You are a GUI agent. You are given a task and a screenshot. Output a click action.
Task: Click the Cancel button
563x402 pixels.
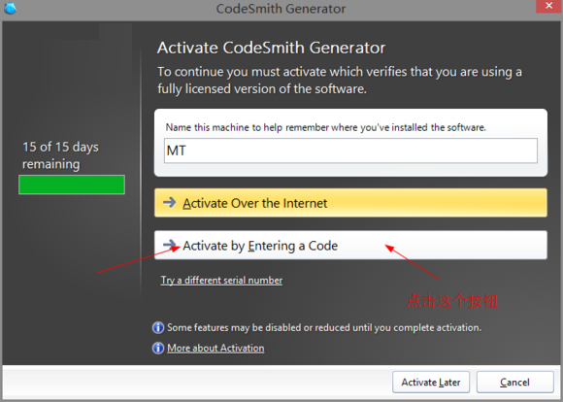[514, 383]
